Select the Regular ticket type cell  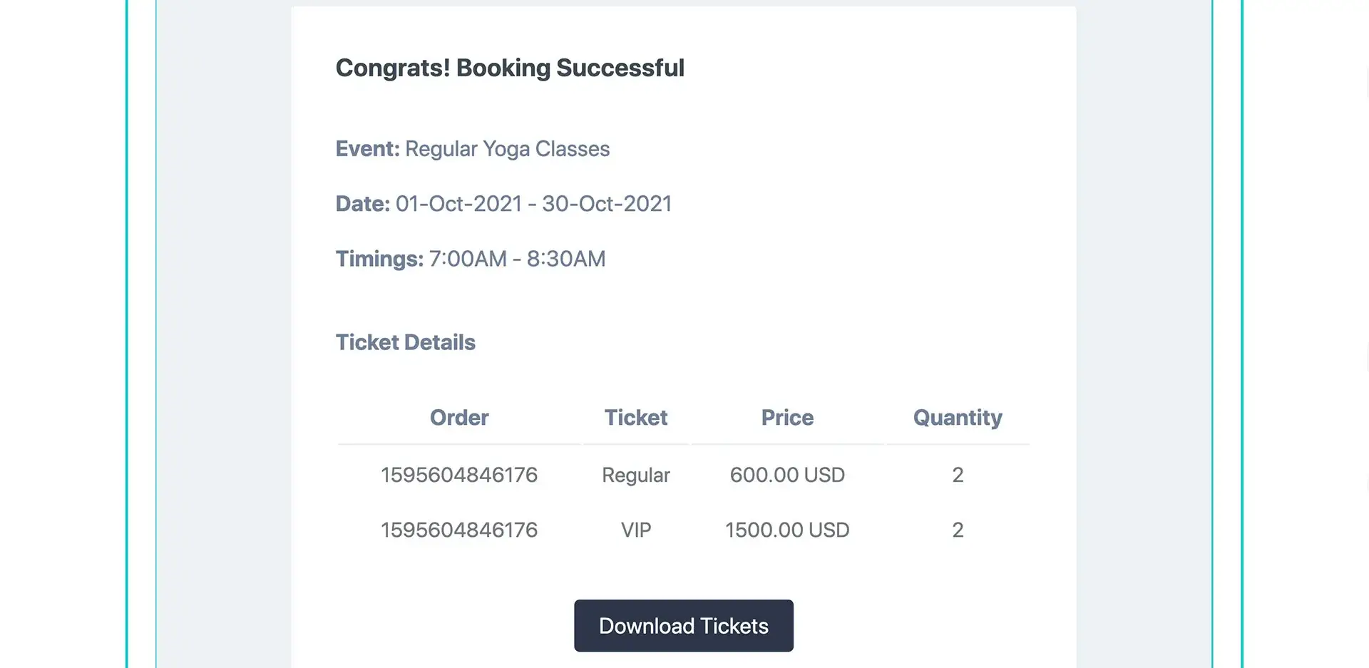click(636, 475)
